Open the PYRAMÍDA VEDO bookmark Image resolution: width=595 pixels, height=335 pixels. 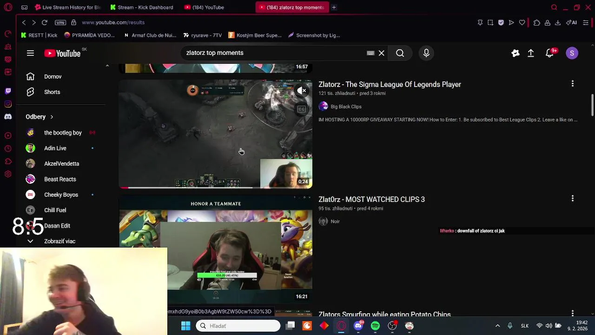point(89,35)
